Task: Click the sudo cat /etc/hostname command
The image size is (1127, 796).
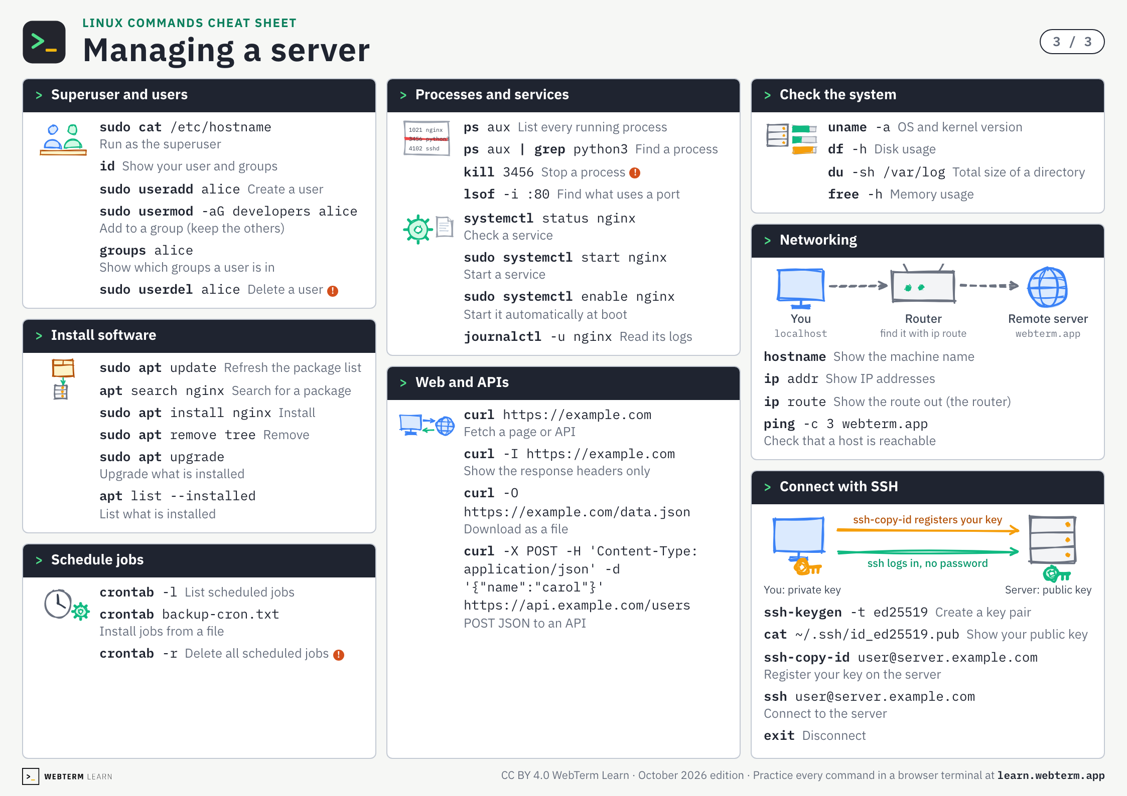Action: 185,127
